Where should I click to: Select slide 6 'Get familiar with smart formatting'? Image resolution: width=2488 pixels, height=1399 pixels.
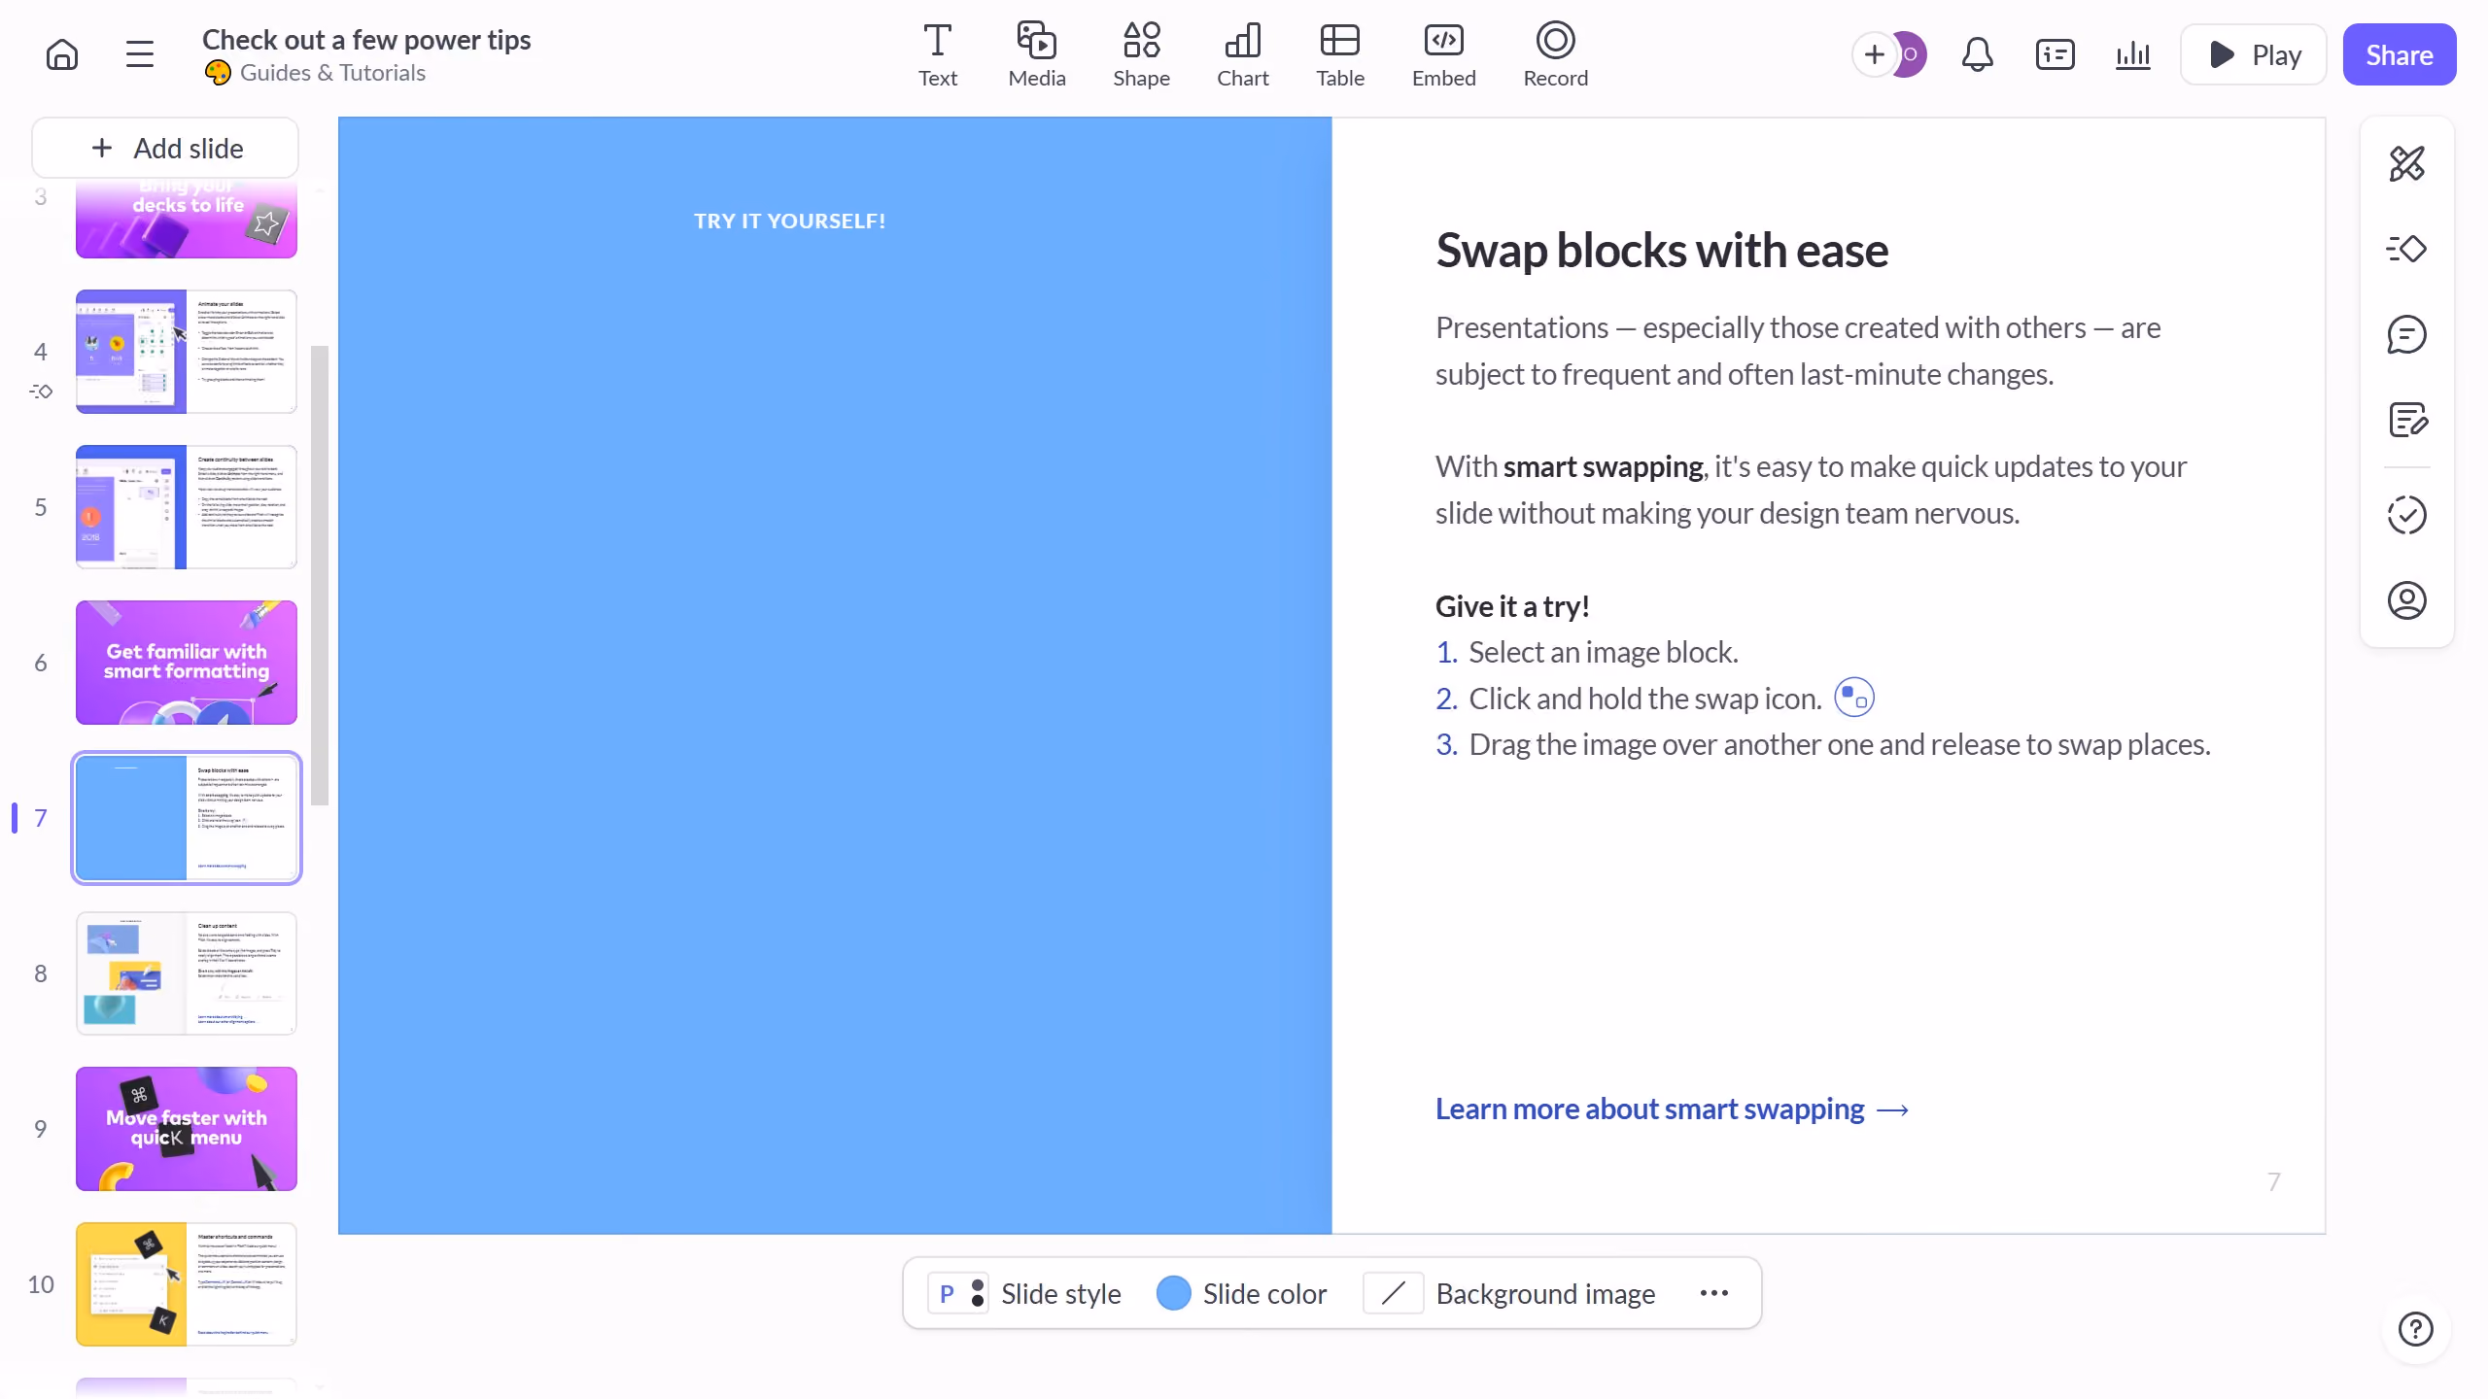(187, 663)
